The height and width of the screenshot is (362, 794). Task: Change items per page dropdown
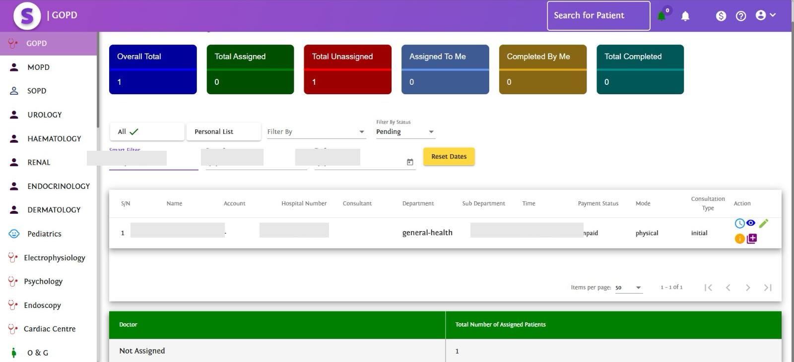tap(629, 288)
